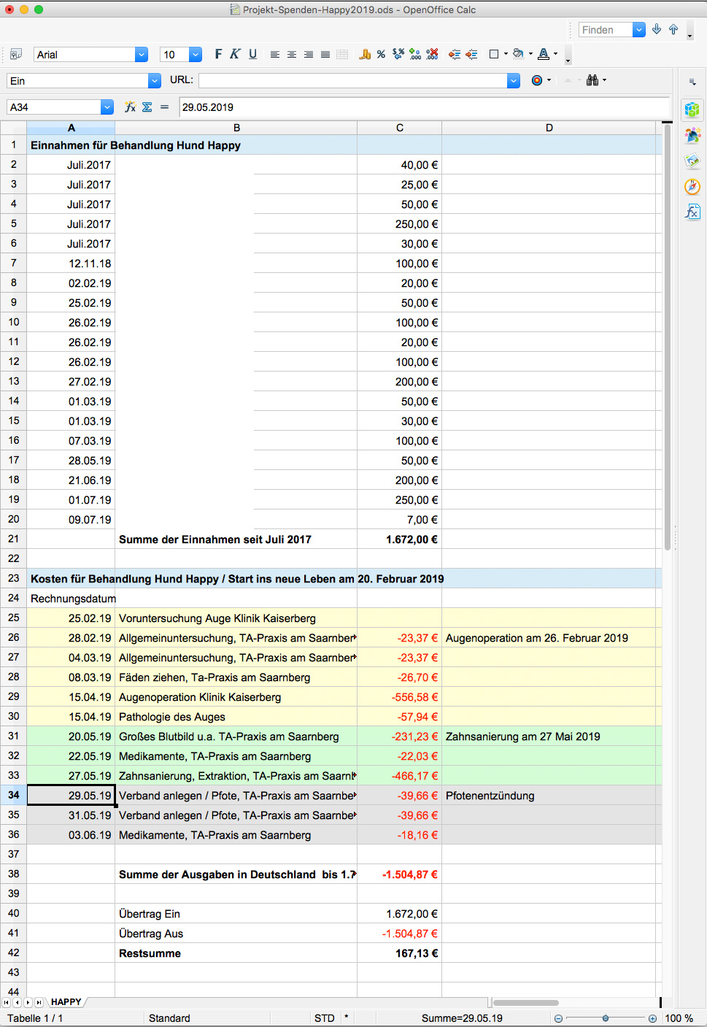Click the Borders icon

pyautogui.click(x=494, y=54)
